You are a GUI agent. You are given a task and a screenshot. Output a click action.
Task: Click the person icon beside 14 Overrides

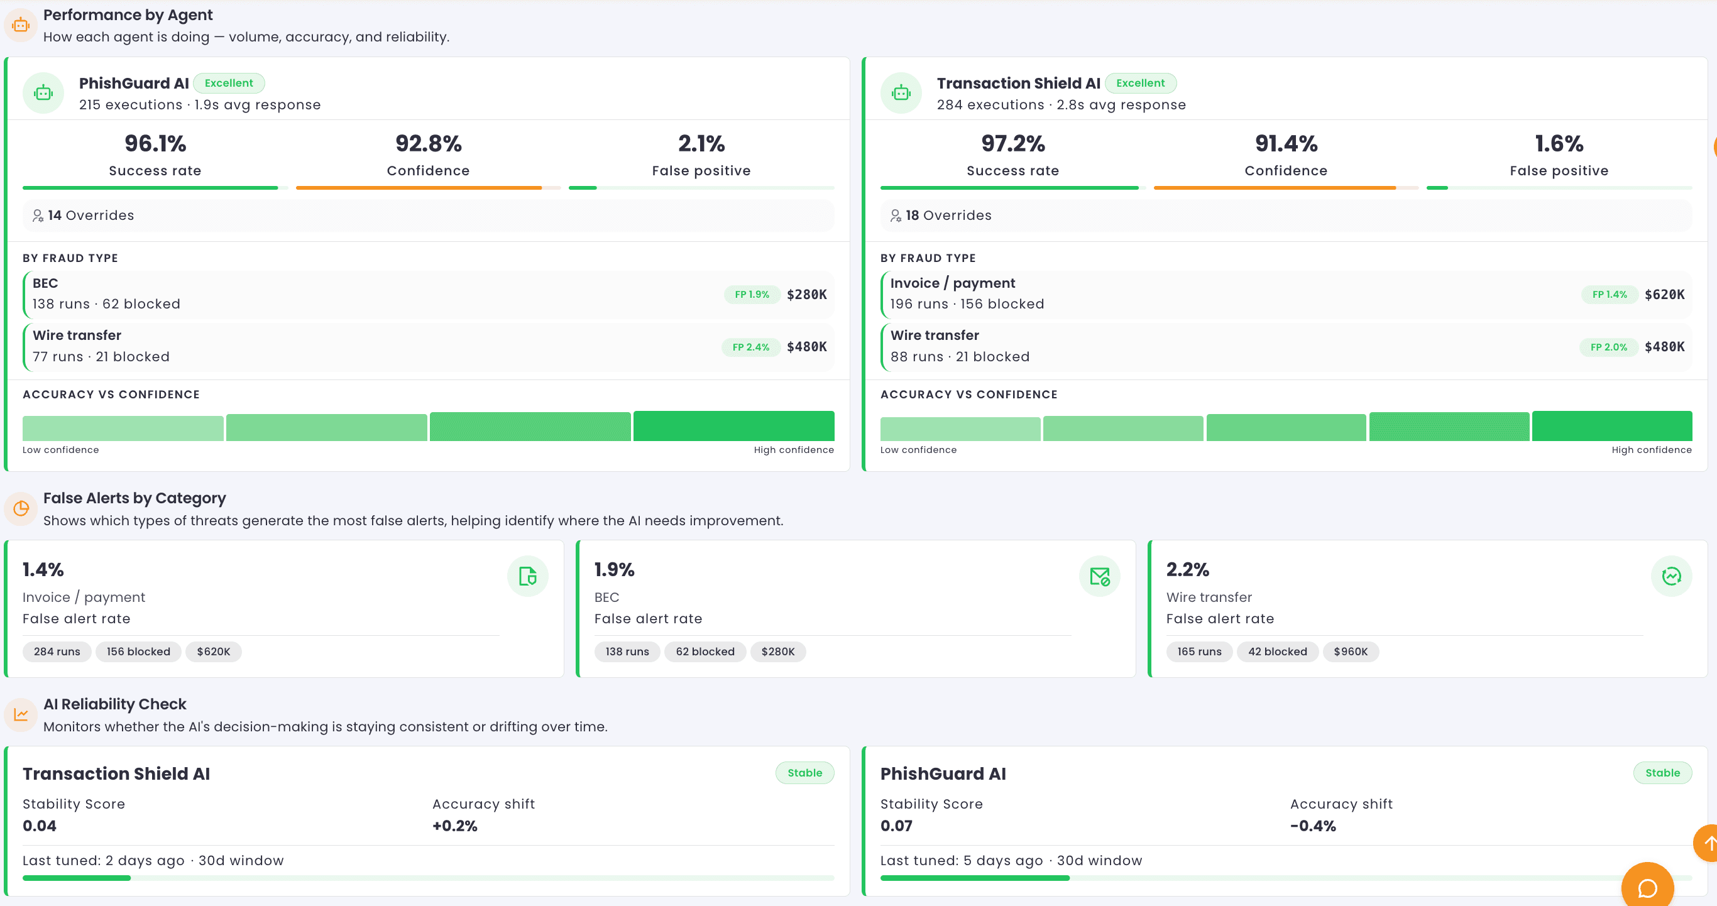[38, 215]
